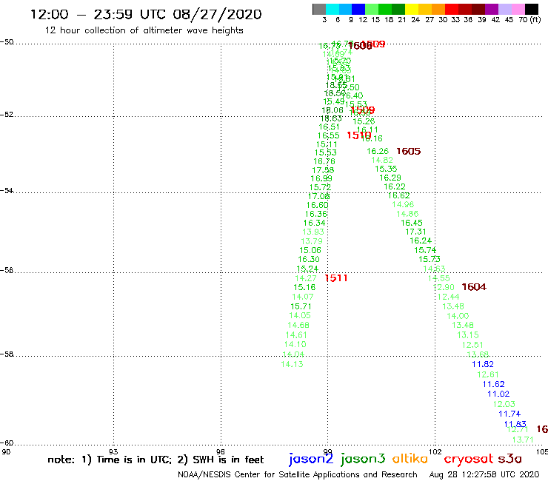Click the -54 latitude axis label
The height and width of the screenshot is (481, 548).
(7, 191)
